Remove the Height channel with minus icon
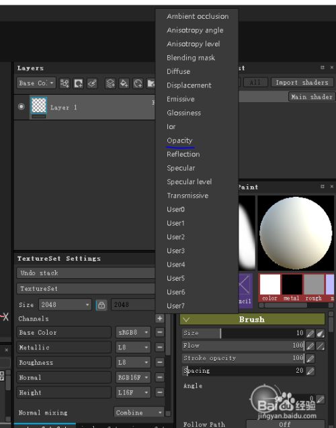This screenshot has width=336, height=428. pos(160,392)
